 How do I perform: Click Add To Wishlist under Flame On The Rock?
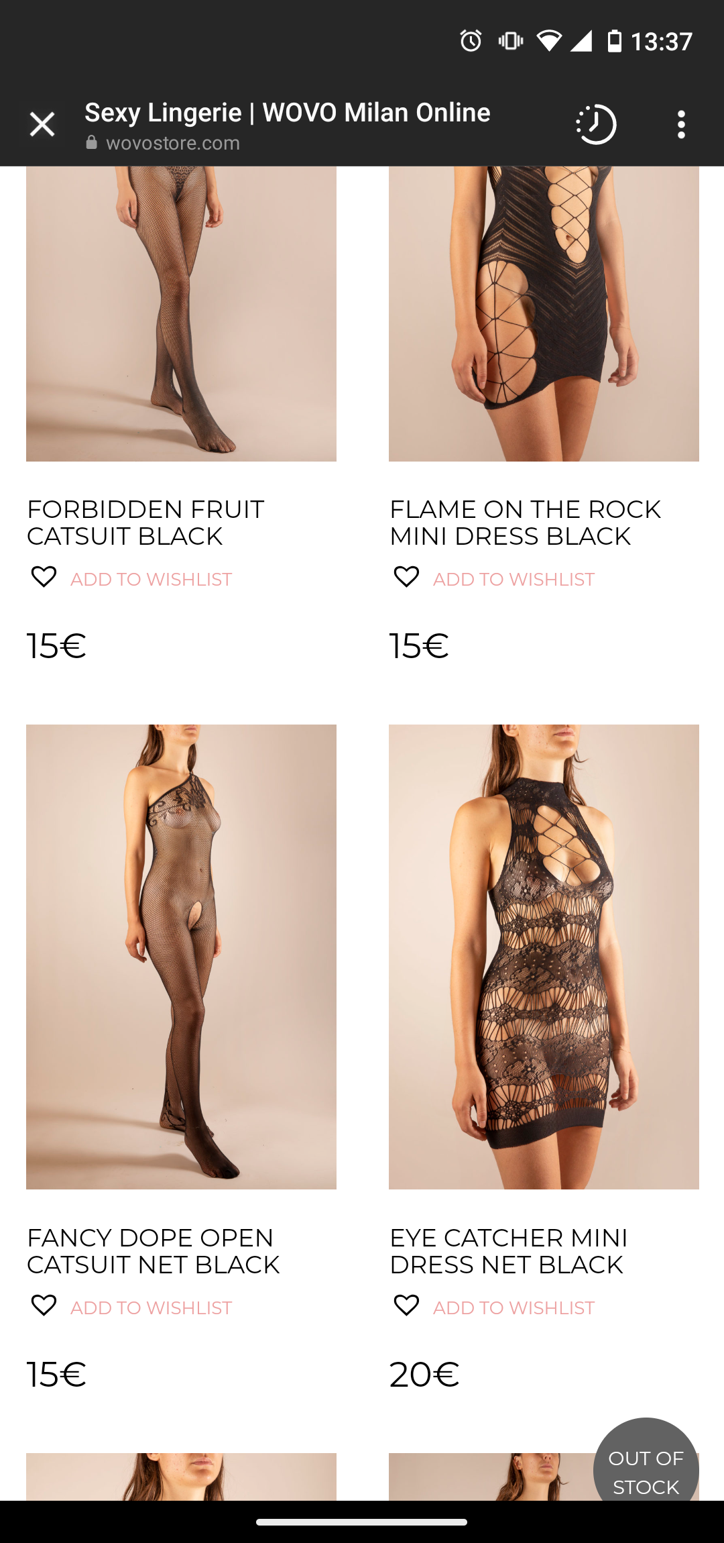514,580
